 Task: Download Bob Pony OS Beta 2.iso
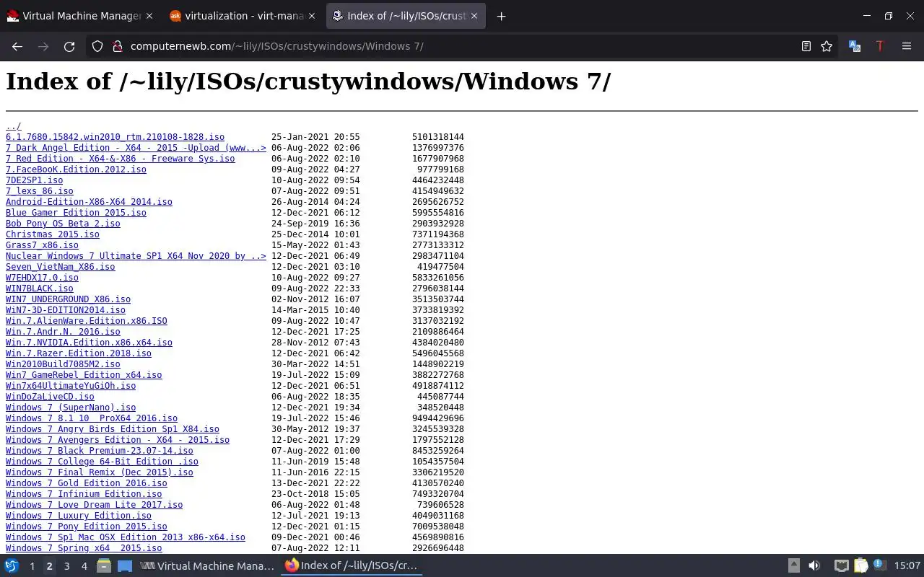pos(63,224)
